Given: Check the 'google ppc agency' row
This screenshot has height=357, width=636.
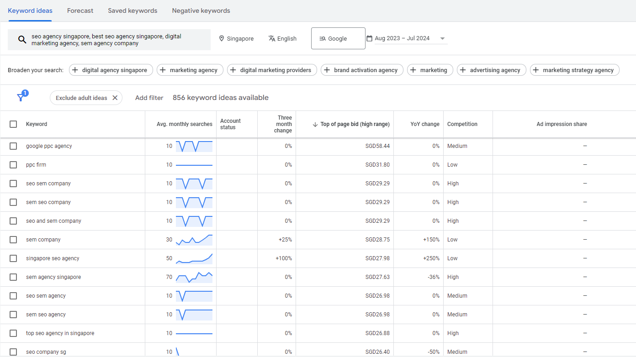Looking at the screenshot, I should (x=13, y=146).
